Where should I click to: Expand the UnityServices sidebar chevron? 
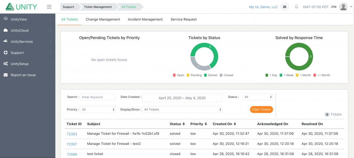click(x=50, y=42)
